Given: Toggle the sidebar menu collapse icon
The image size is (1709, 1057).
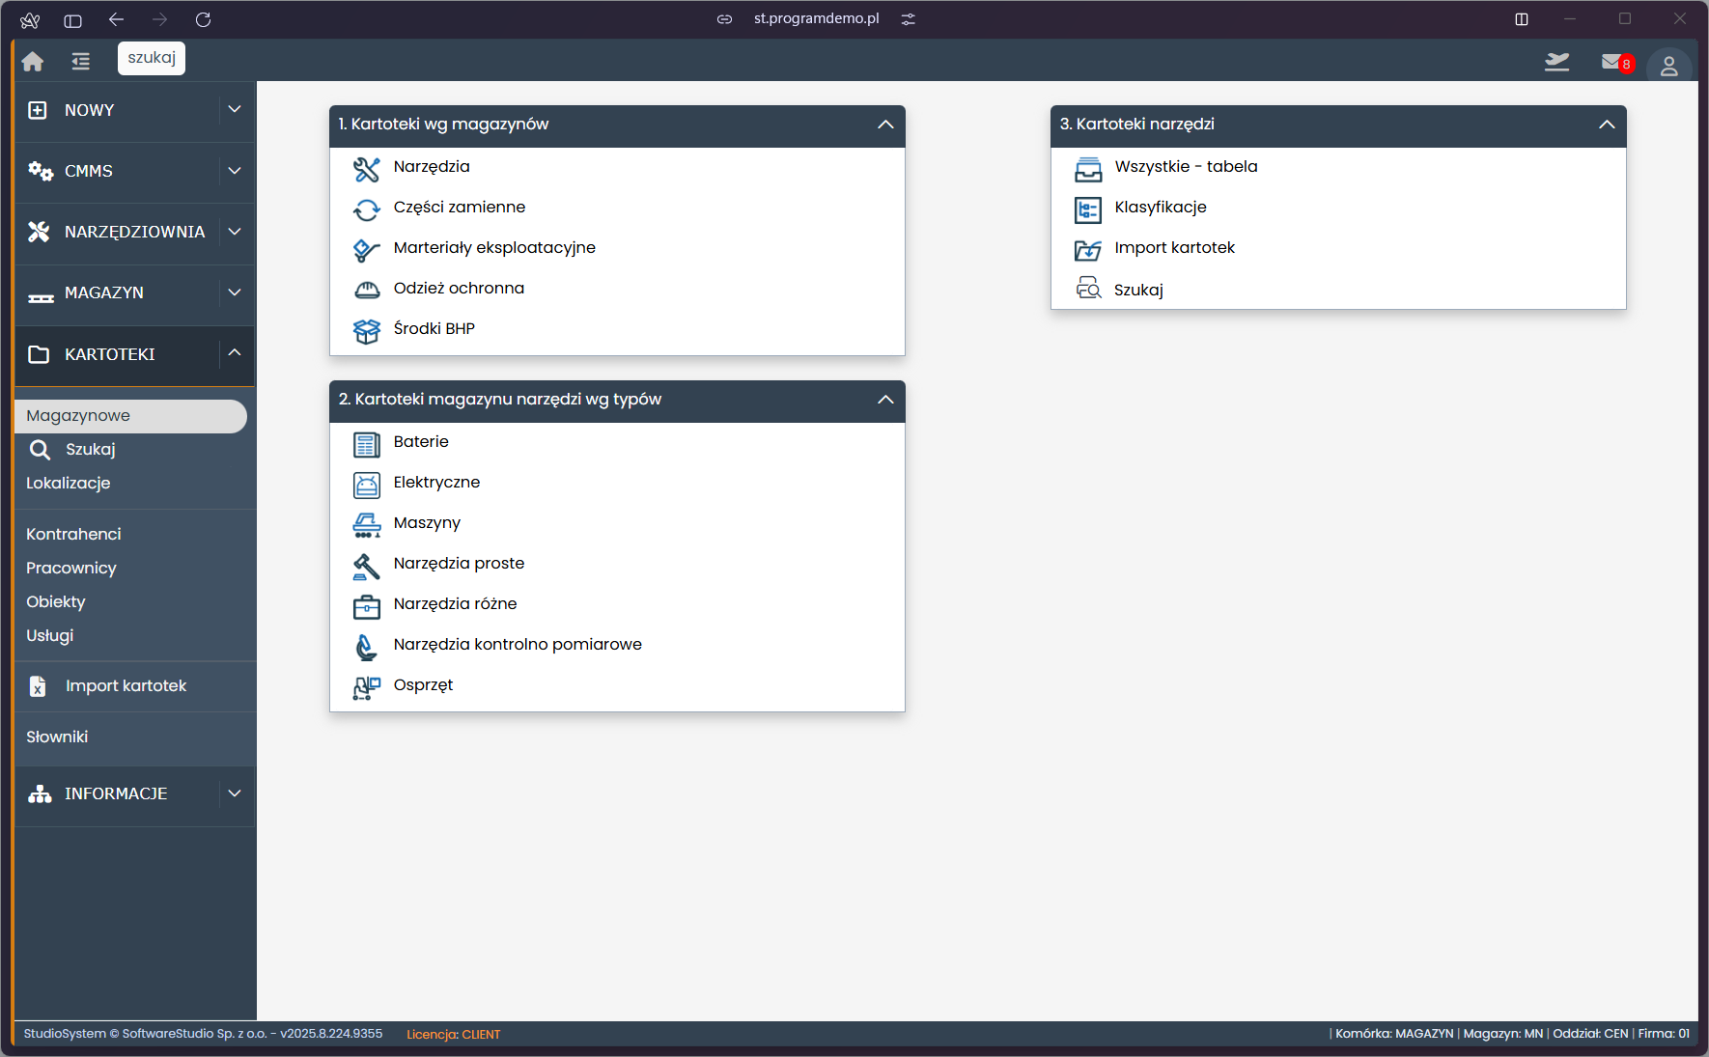Looking at the screenshot, I should click(x=81, y=62).
